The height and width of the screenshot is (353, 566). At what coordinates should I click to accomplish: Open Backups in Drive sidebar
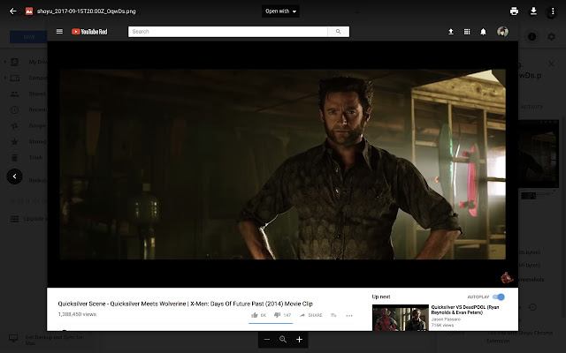click(38, 180)
